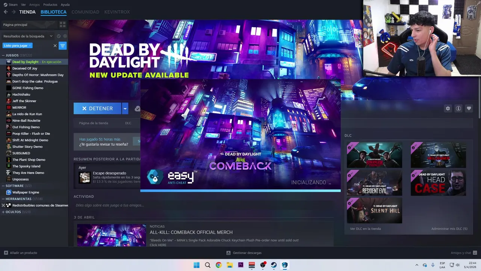Click the Steam icon in the taskbar

[274, 265]
